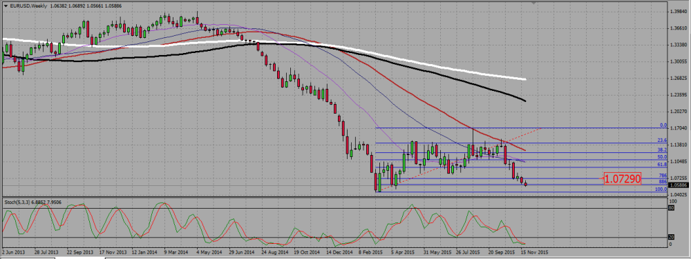This screenshot has width=691, height=259.
Task: Select the 0.0 Fibonacci level label
Action: 663,125
